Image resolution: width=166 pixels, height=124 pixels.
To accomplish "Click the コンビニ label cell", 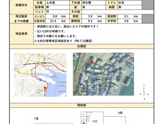I will click(x=40, y=16).
